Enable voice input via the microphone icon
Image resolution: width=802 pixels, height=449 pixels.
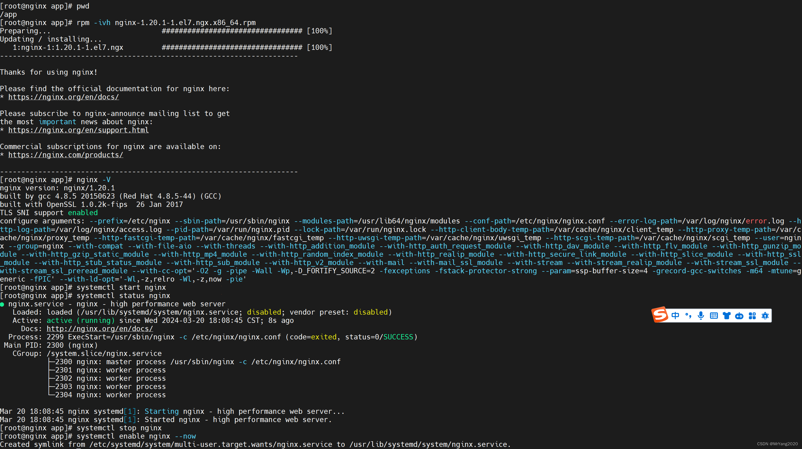point(701,315)
